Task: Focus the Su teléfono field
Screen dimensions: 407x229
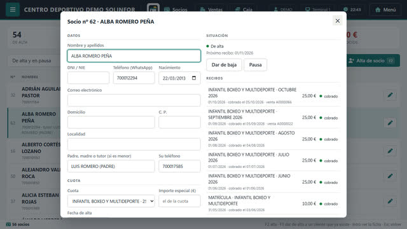Action: 179,166
